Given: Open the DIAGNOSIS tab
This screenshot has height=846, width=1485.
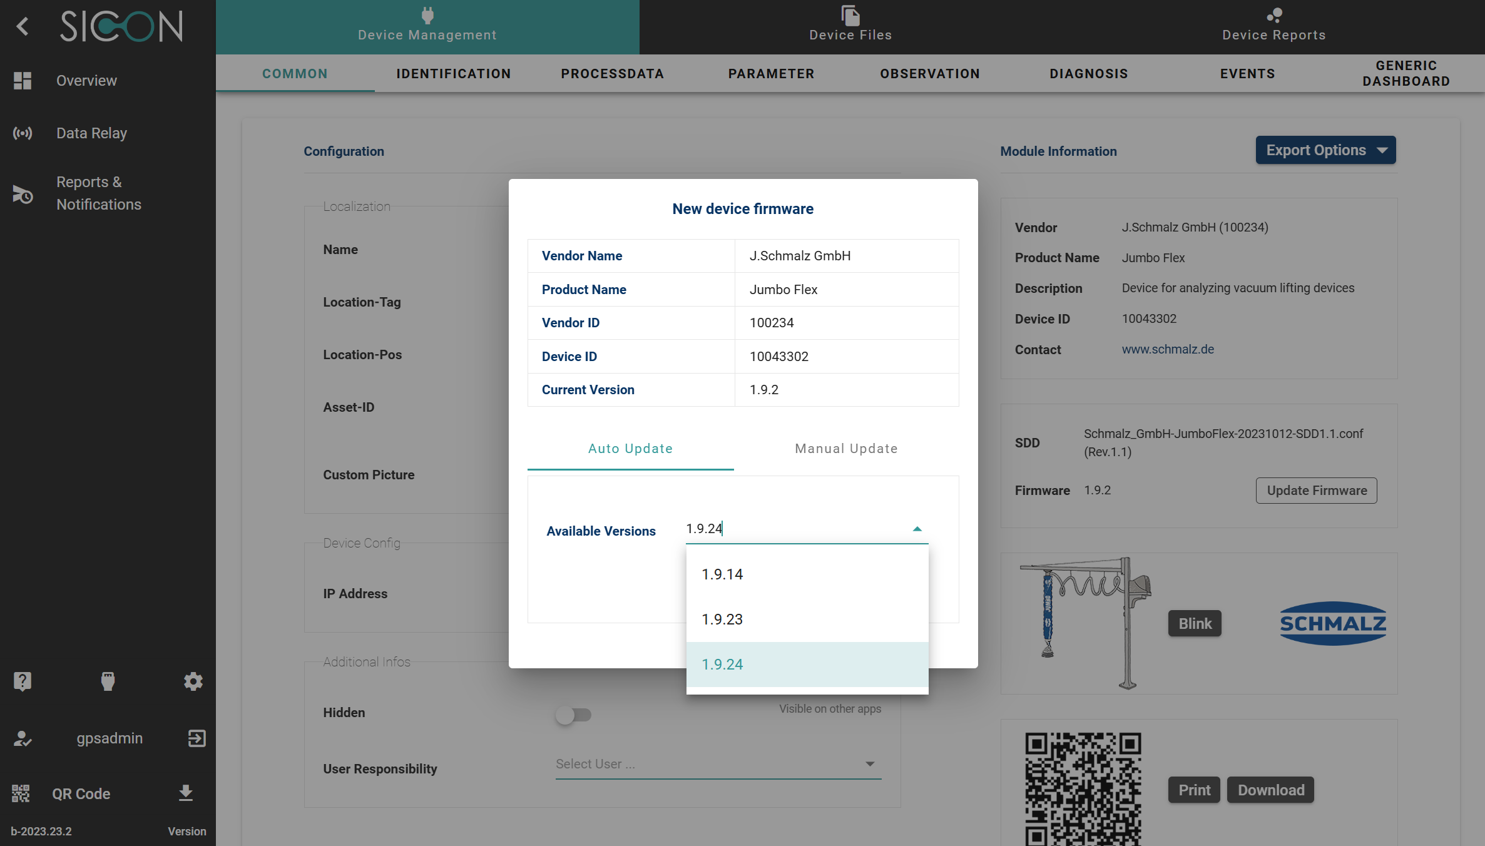Looking at the screenshot, I should [x=1088, y=74].
